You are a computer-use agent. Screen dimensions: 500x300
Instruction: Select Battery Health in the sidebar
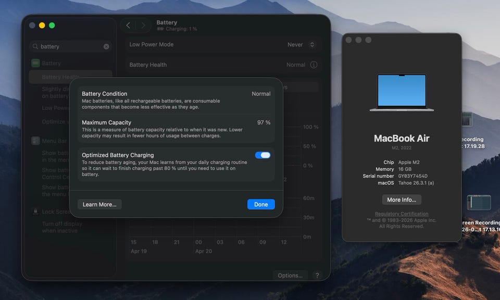point(60,77)
